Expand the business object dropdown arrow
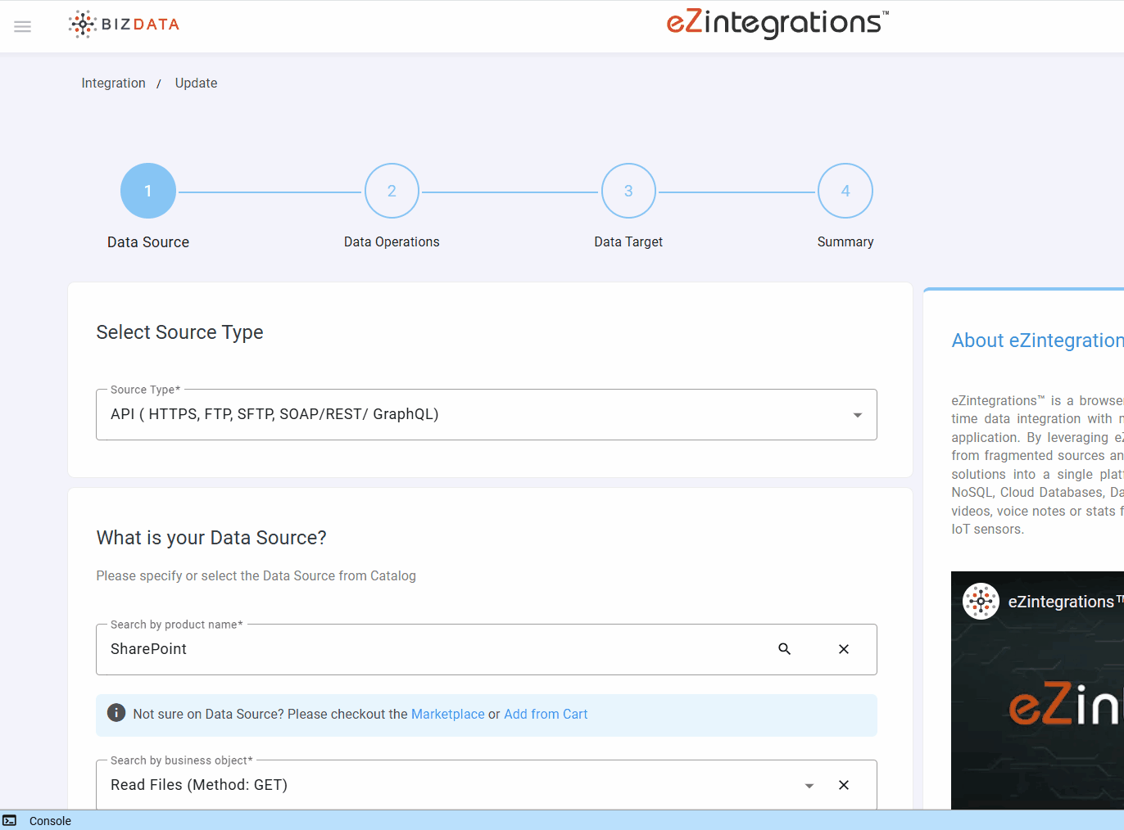This screenshot has width=1124, height=830. [x=809, y=786]
